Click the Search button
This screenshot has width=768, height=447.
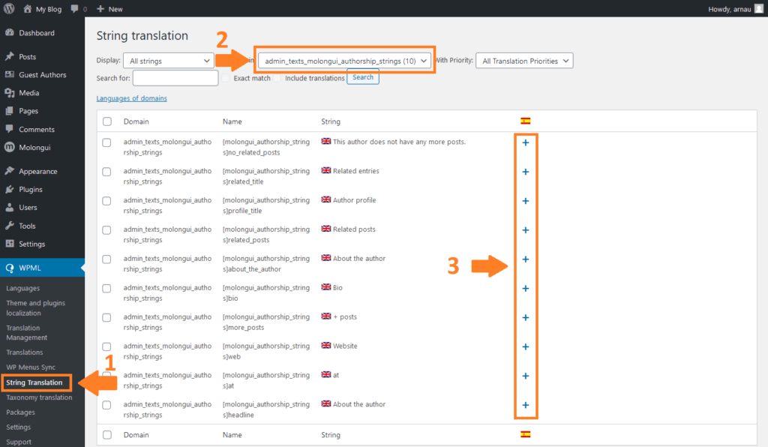pos(363,77)
